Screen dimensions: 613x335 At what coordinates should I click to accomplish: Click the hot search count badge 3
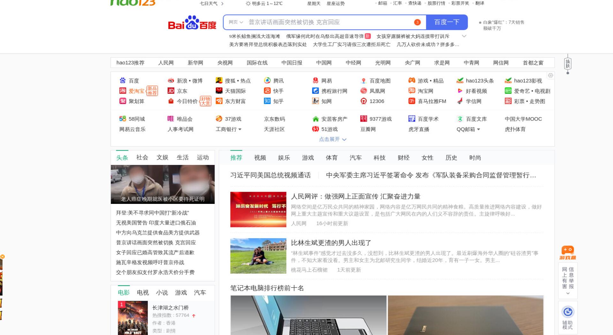[417, 22]
